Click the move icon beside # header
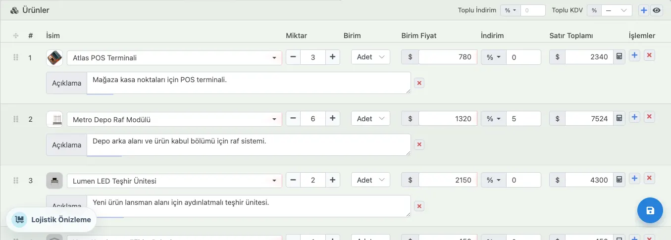The image size is (671, 240). tap(15, 36)
